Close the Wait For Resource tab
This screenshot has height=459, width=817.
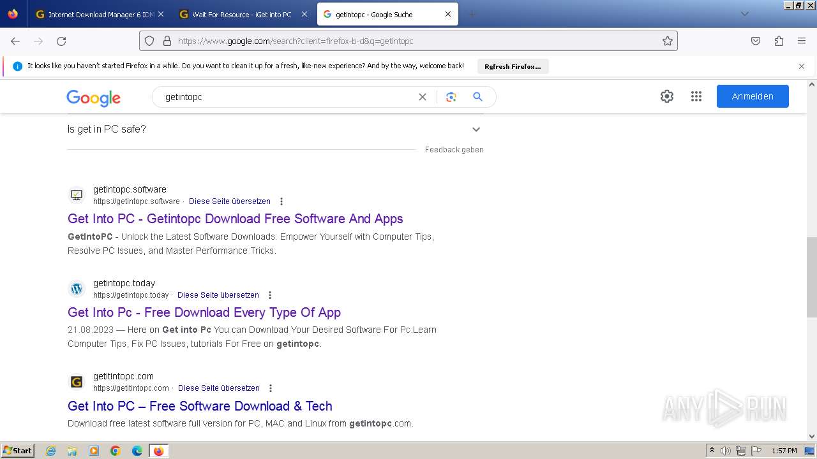(x=304, y=14)
